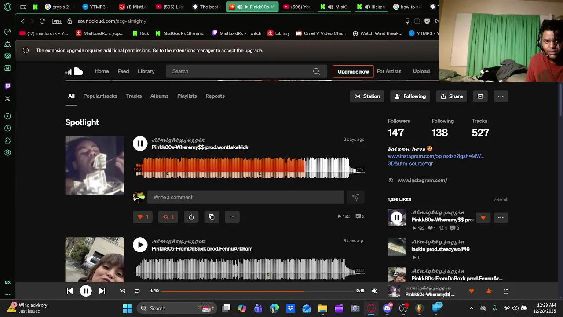The height and width of the screenshot is (317, 563).
Task: Unlike current track heart in player bar
Action: coord(472,291)
